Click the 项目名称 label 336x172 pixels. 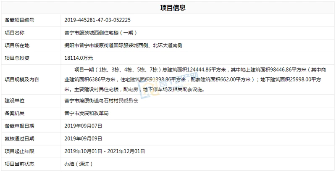(17, 32)
